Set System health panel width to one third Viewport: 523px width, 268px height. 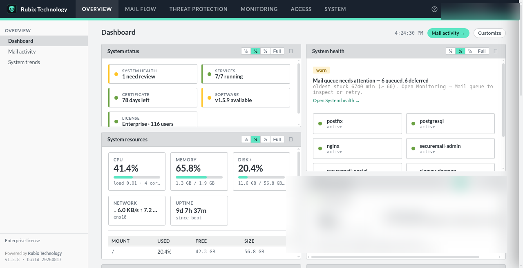[451, 51]
